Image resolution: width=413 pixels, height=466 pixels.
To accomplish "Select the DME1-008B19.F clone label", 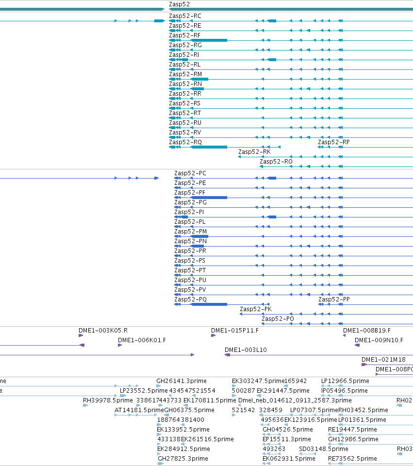I will (x=367, y=331).
